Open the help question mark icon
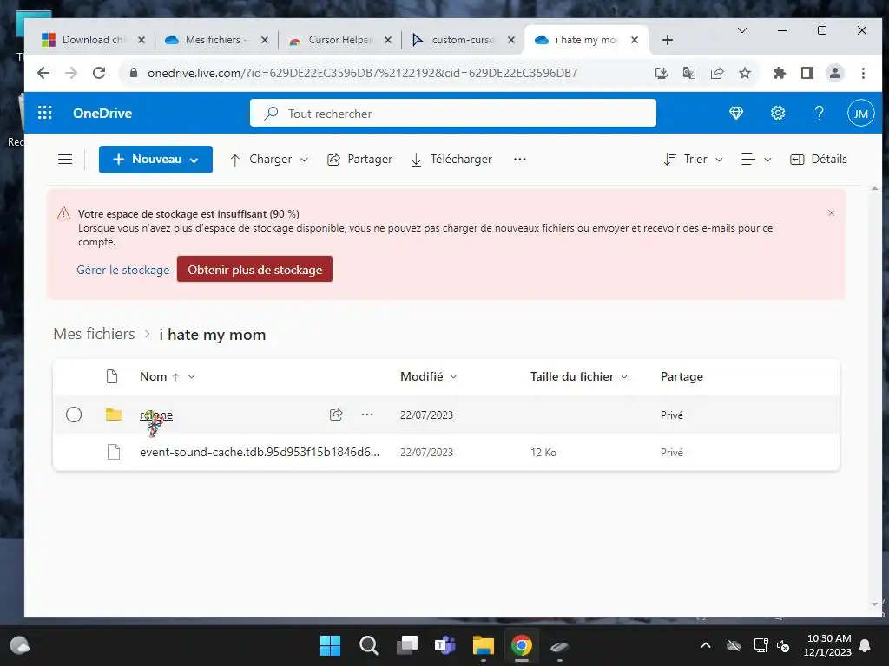Viewport: 889px width, 666px height. [x=819, y=113]
